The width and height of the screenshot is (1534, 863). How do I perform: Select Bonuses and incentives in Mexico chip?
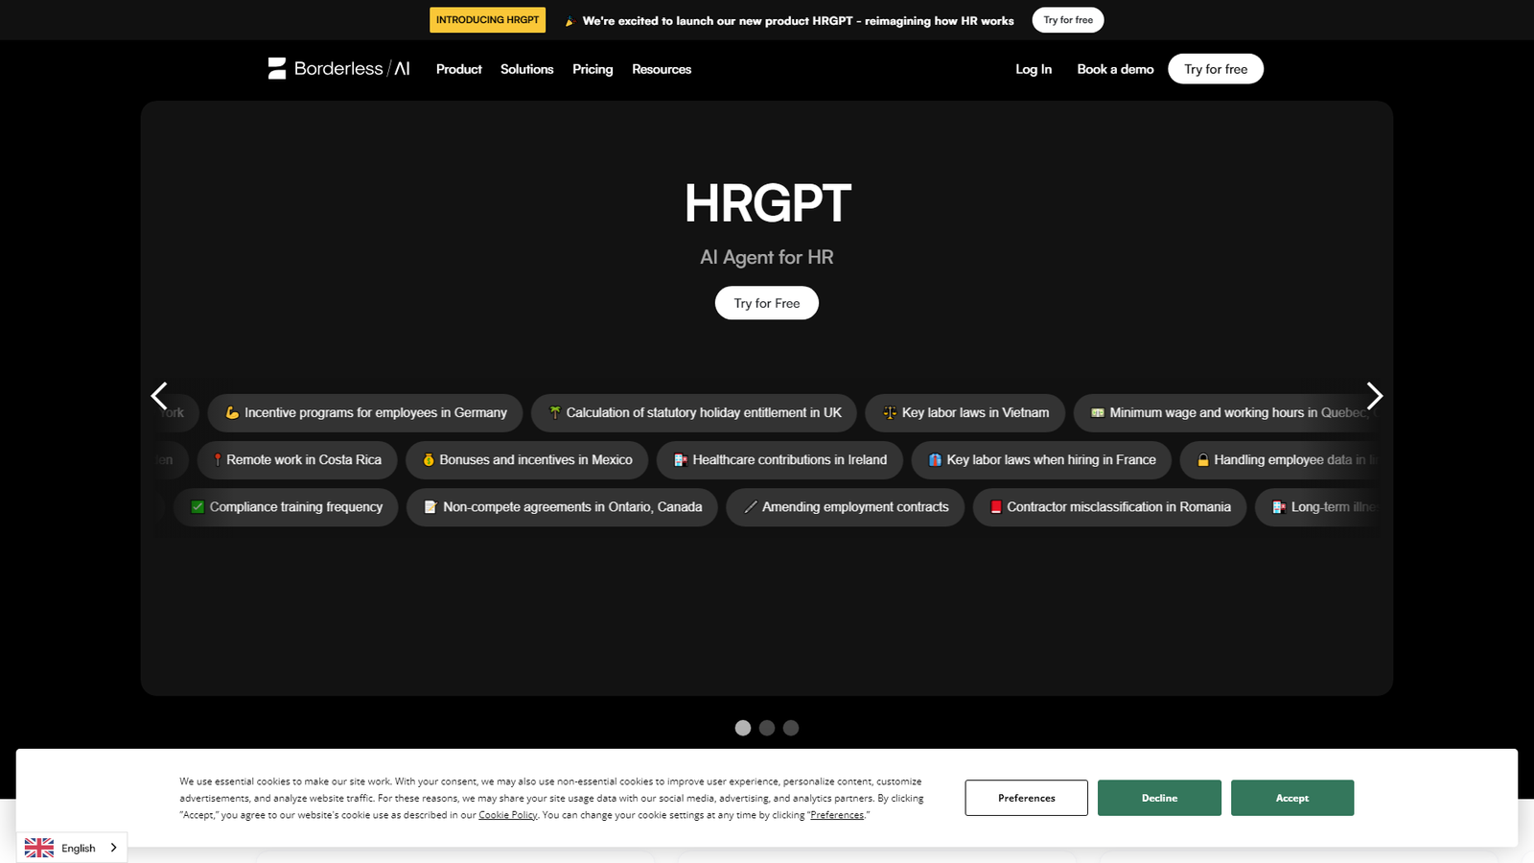(x=526, y=459)
